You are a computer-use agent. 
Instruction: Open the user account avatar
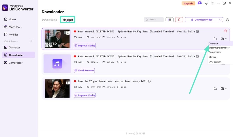coord(200,3)
